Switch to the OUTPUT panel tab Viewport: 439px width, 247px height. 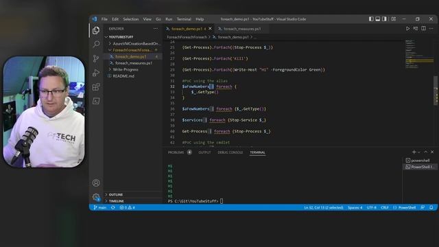pyautogui.click(x=204, y=152)
